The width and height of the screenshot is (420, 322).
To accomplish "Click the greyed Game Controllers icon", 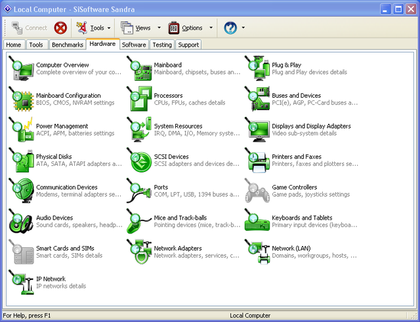I will [257, 190].
